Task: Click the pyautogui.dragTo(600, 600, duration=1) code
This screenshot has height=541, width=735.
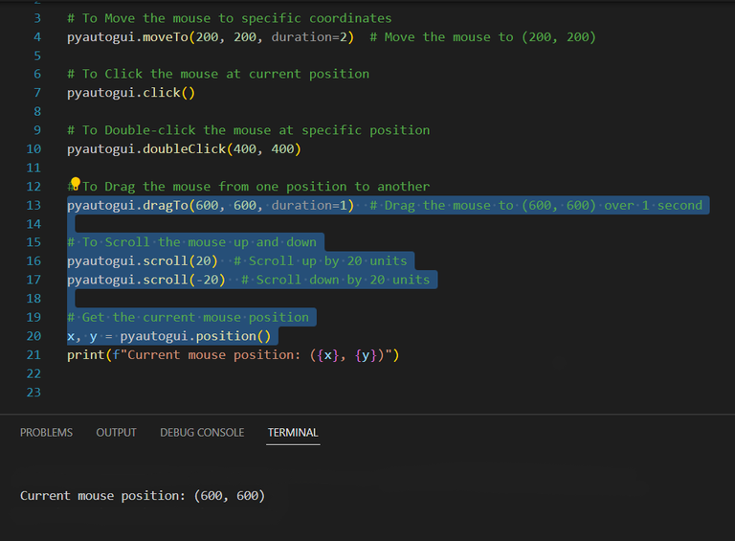Action: 211,205
